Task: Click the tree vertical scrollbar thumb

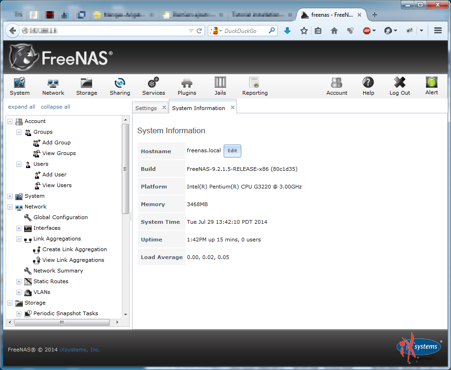Action: pos(125,169)
